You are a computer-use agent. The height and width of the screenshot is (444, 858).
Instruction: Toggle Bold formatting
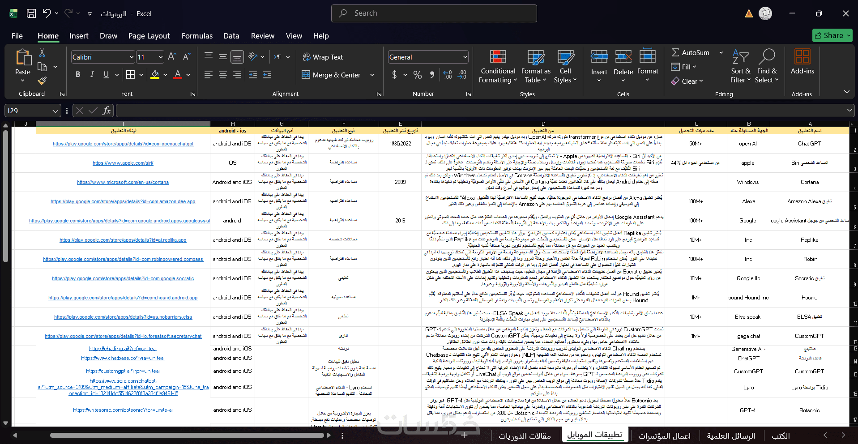pyautogui.click(x=78, y=75)
